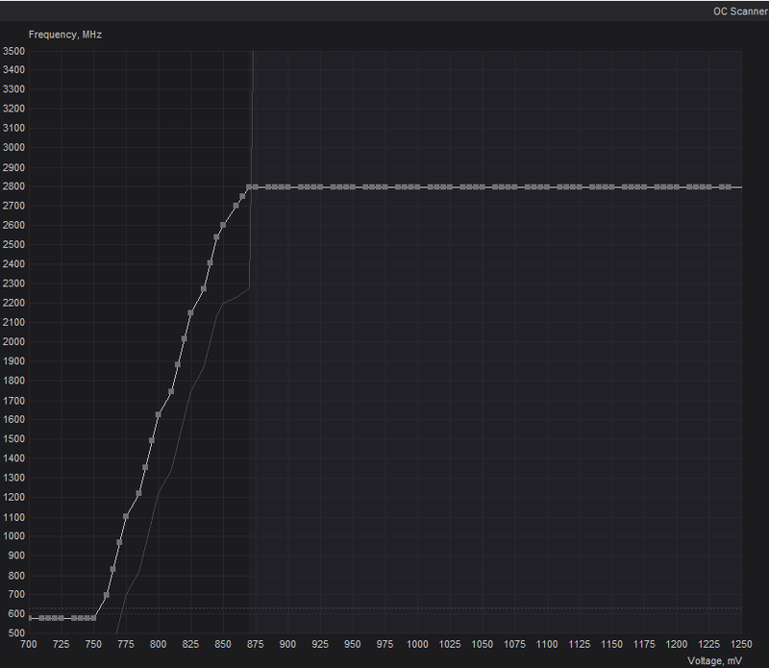
Task: Click the 'Frequency, MHz' axis title
Action: tap(65, 35)
